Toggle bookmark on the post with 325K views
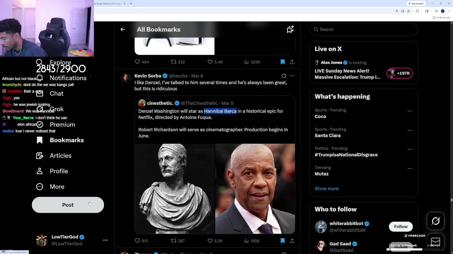 [282, 62]
